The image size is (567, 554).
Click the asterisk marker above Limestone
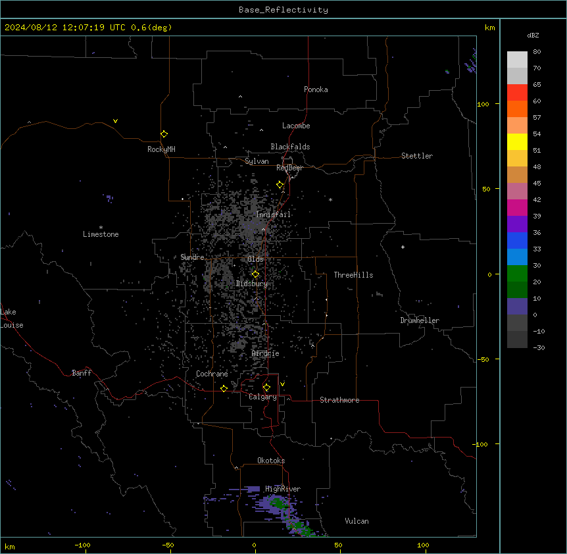point(101,227)
